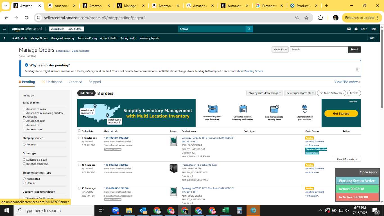This screenshot has width=384, height=216.
Task: Click in the Order ID search input field
Action: 319,49
